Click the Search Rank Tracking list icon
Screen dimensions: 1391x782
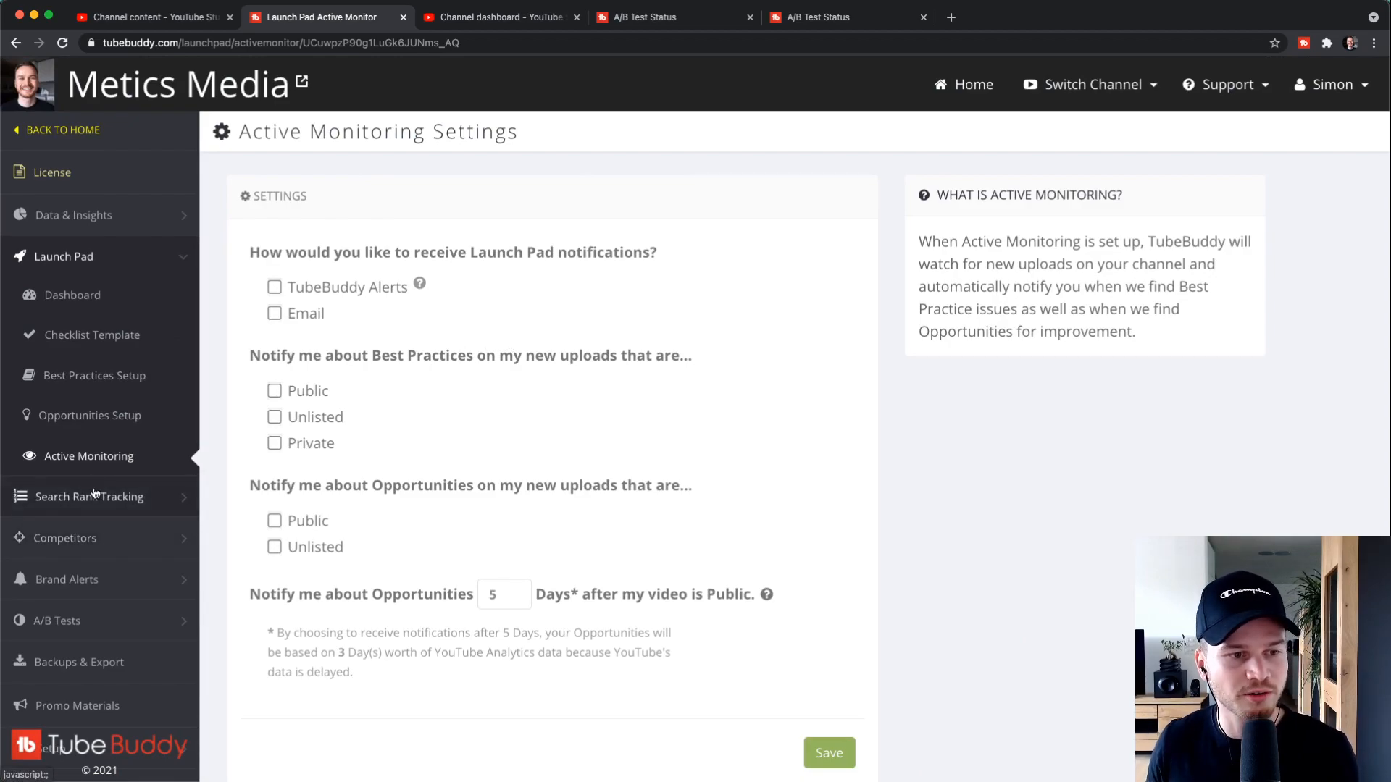20,496
